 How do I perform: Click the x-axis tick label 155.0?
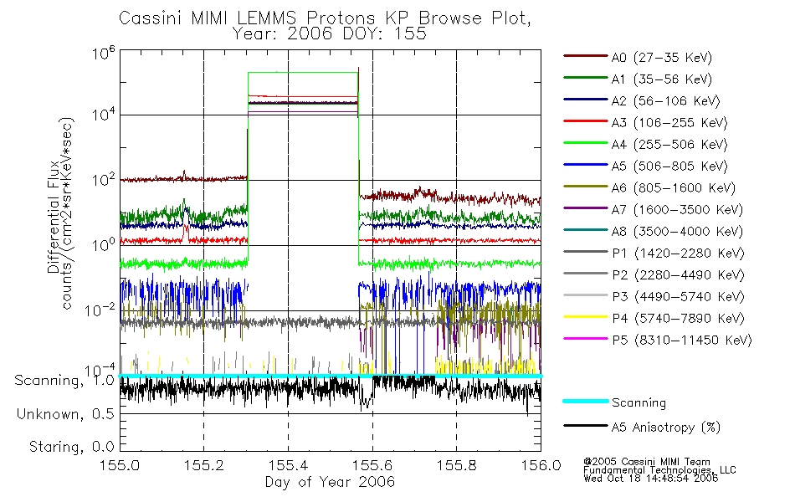[x=120, y=465]
